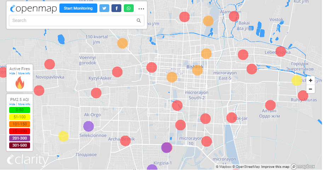
Task: Click the search magnifier icon
Action: 139,21
